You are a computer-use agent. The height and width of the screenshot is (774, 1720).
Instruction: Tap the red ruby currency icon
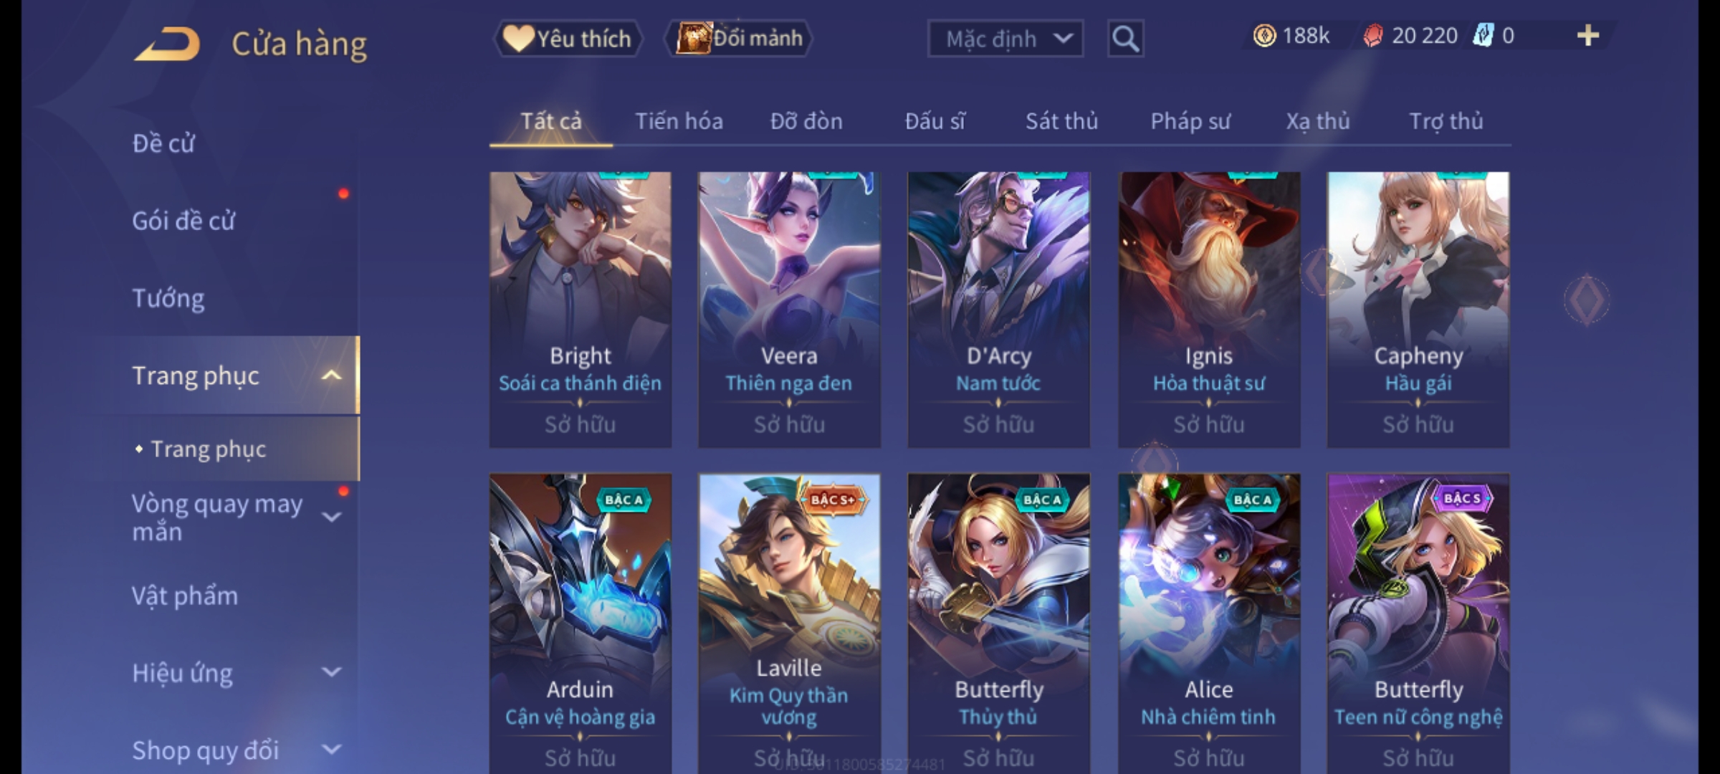click(1373, 36)
